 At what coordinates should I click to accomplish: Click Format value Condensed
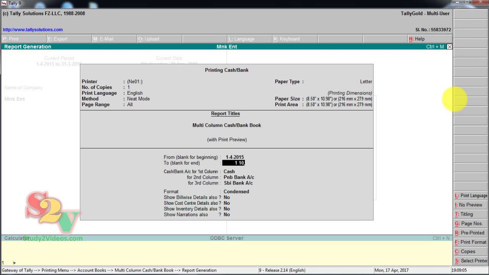(x=236, y=192)
